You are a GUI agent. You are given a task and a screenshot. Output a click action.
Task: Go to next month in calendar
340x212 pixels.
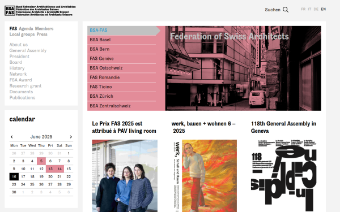71,137
